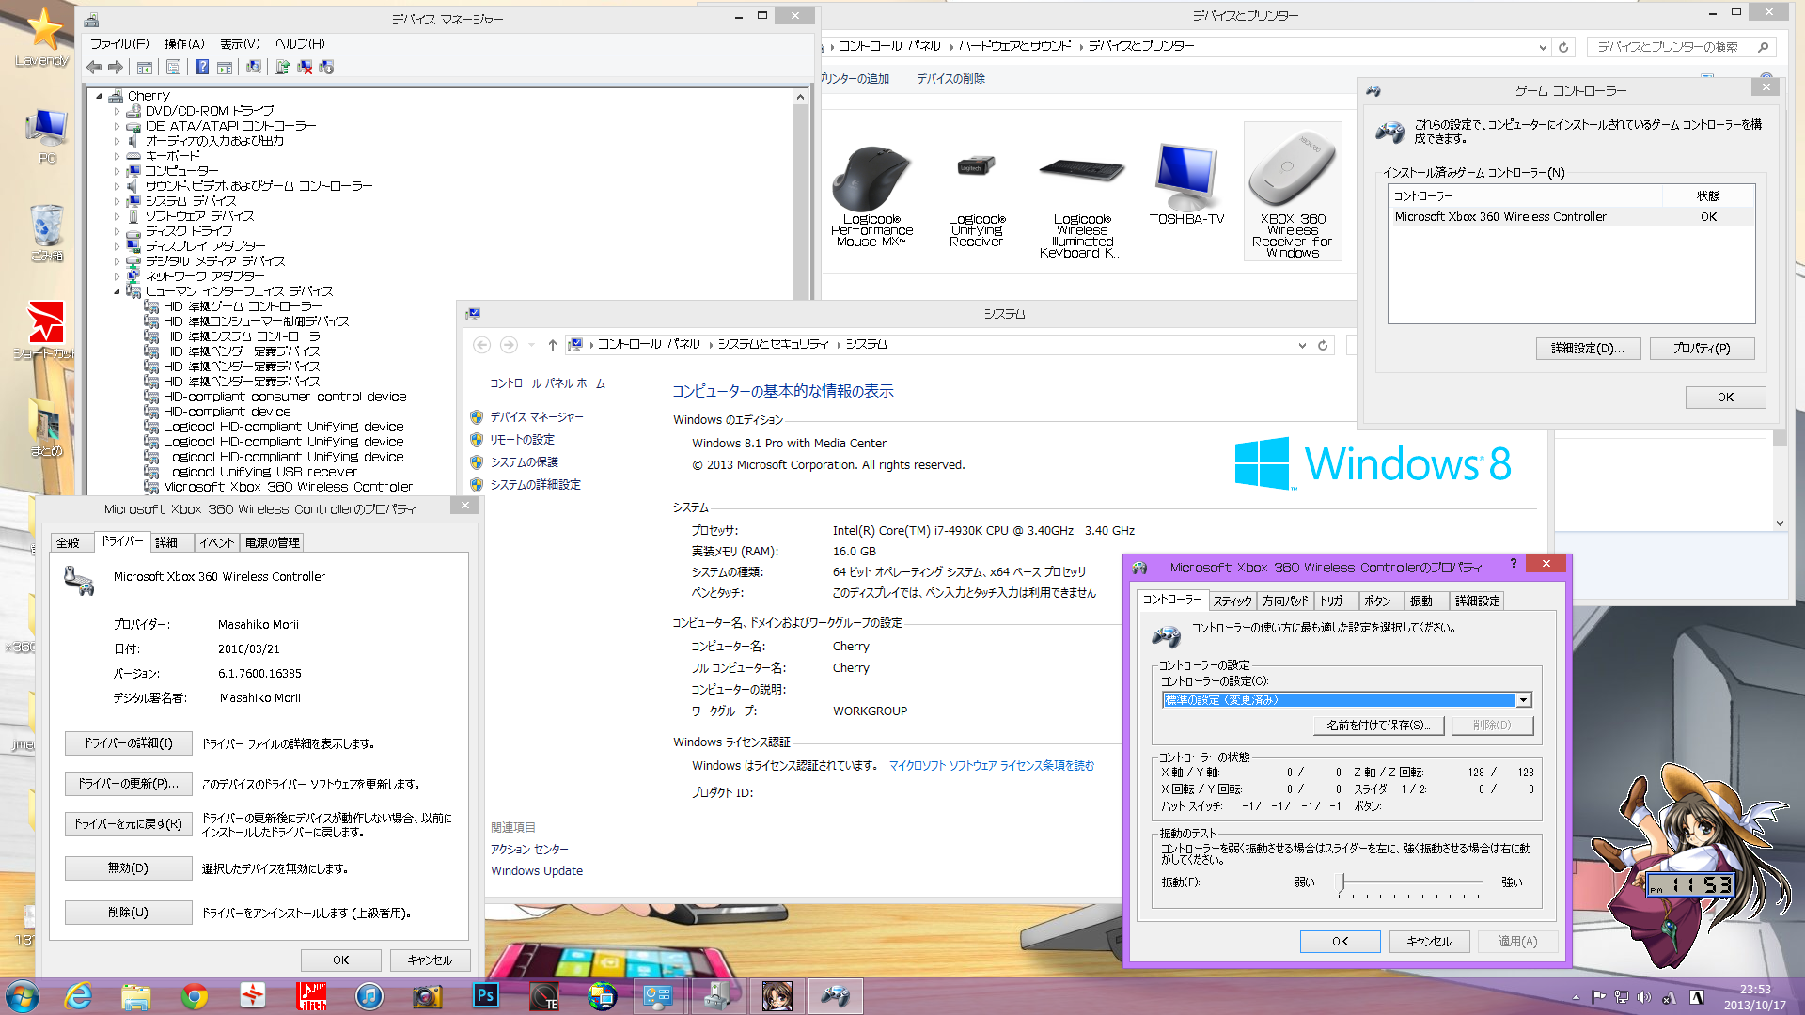Click the disable device toolbar icon
The height and width of the screenshot is (1015, 1805).
326,67
